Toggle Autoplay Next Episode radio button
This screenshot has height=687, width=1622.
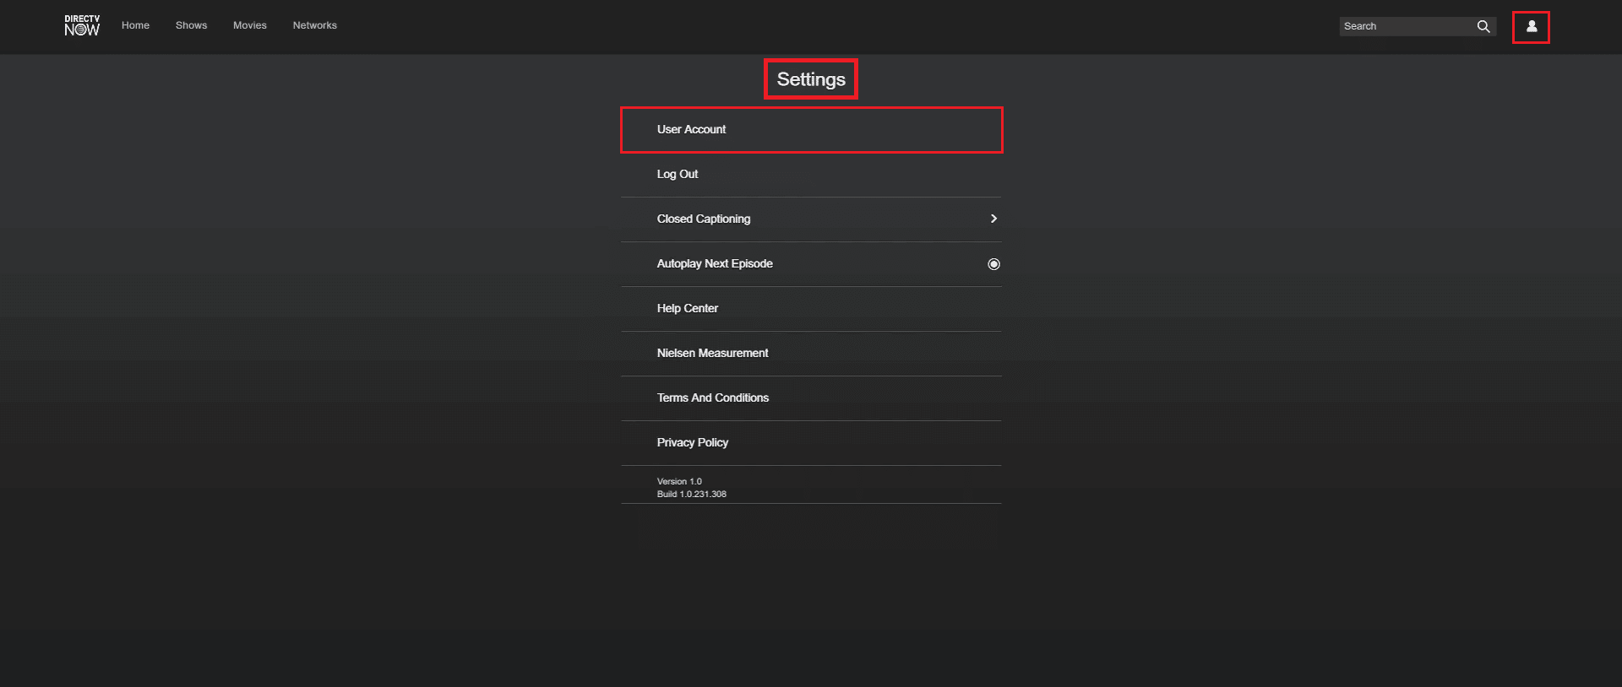pyautogui.click(x=993, y=264)
